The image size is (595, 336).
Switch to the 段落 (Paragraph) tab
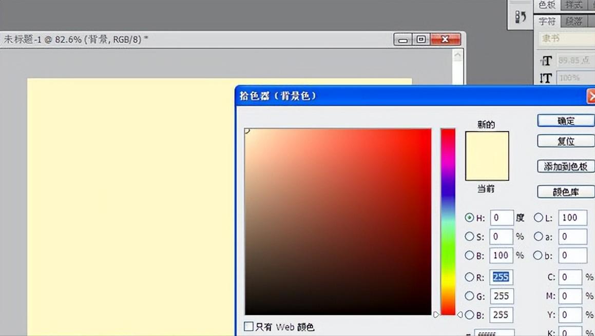[x=574, y=21]
